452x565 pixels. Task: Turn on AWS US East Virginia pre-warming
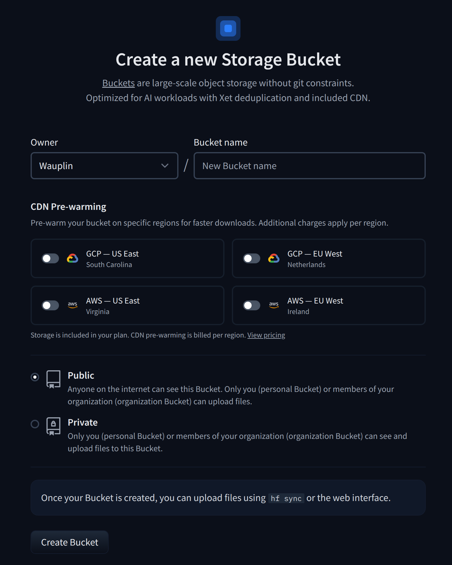pos(50,305)
